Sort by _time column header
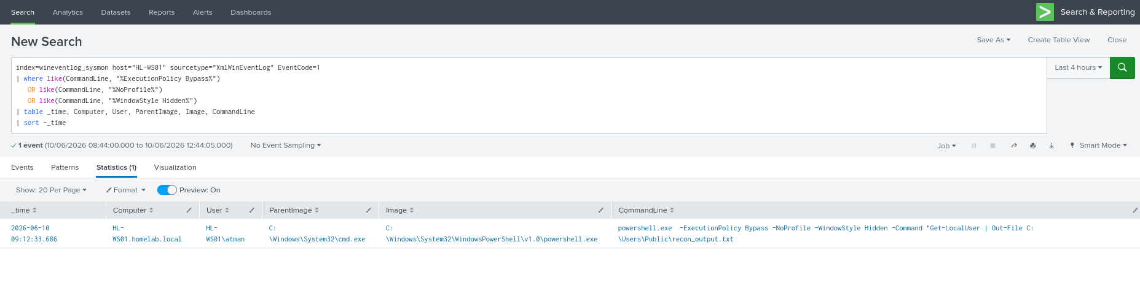Screen dimensions: 1140x299 click(24, 210)
